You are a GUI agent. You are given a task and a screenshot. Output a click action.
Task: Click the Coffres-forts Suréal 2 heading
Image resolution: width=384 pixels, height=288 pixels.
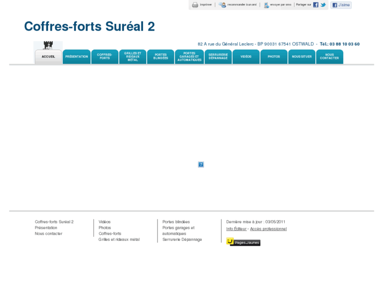point(89,26)
